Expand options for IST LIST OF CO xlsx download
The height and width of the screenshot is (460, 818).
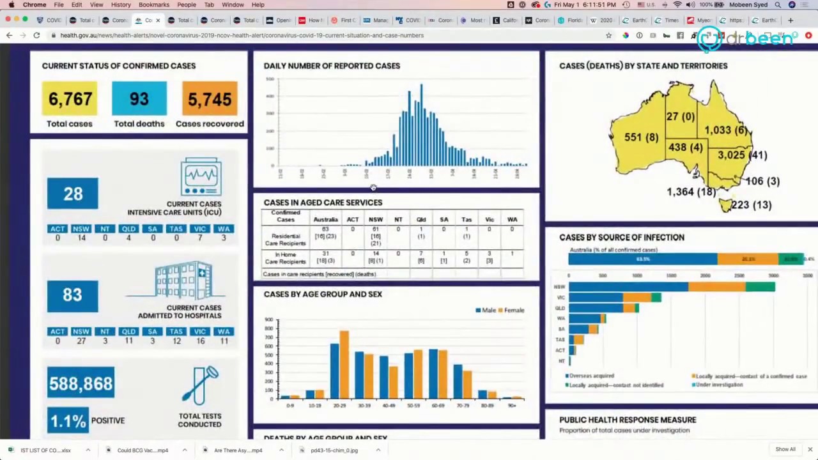88,450
